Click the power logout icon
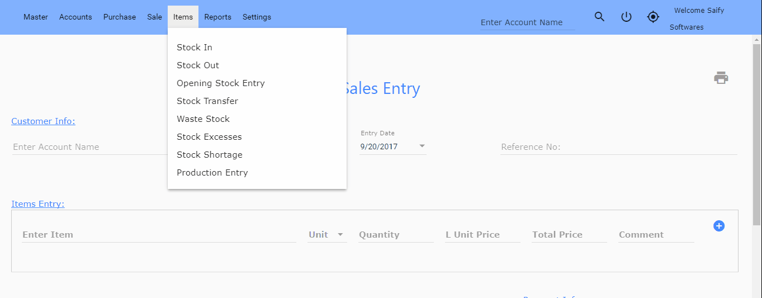 pyautogui.click(x=626, y=17)
